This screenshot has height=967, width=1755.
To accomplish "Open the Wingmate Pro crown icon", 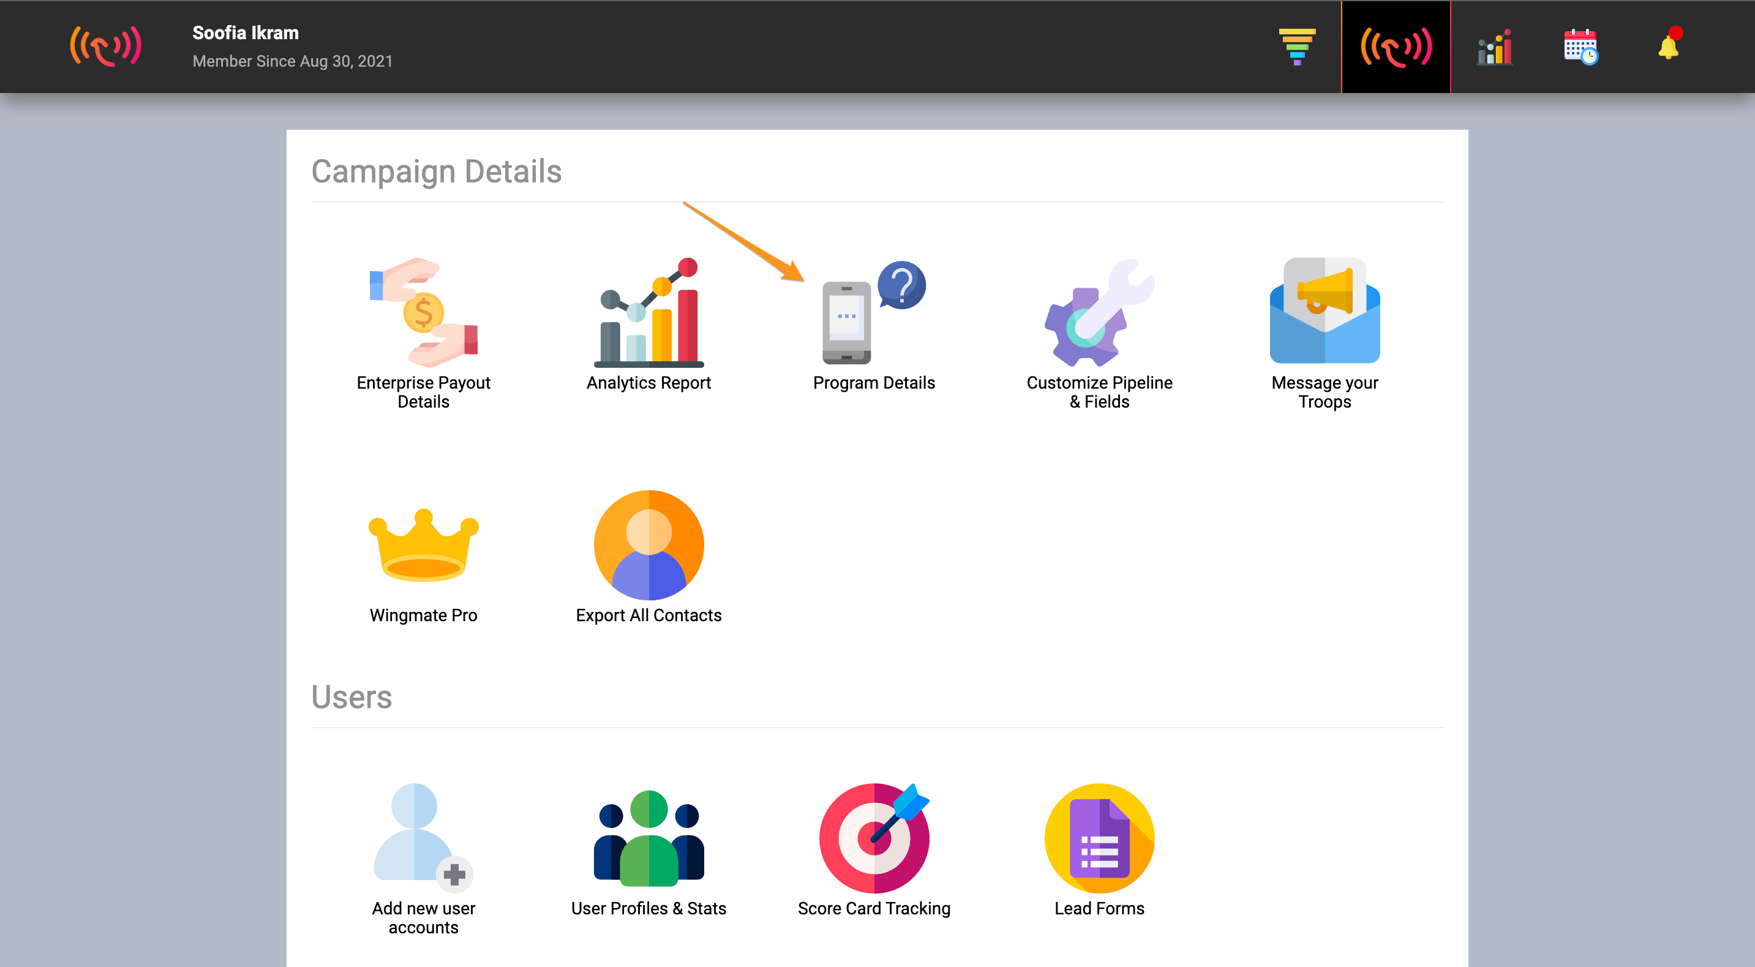I will pyautogui.click(x=424, y=545).
